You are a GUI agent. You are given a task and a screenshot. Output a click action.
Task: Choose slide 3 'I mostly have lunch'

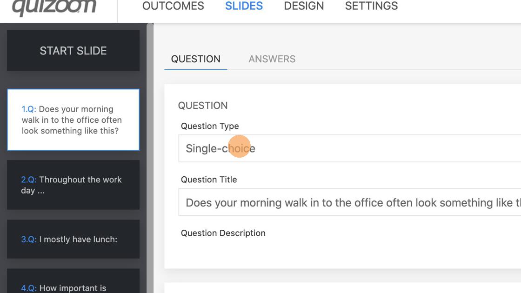(73, 240)
